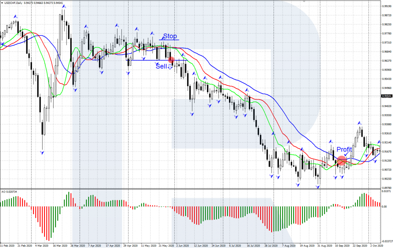Select the 4 Mar 2020 date label

pyautogui.click(x=43, y=245)
